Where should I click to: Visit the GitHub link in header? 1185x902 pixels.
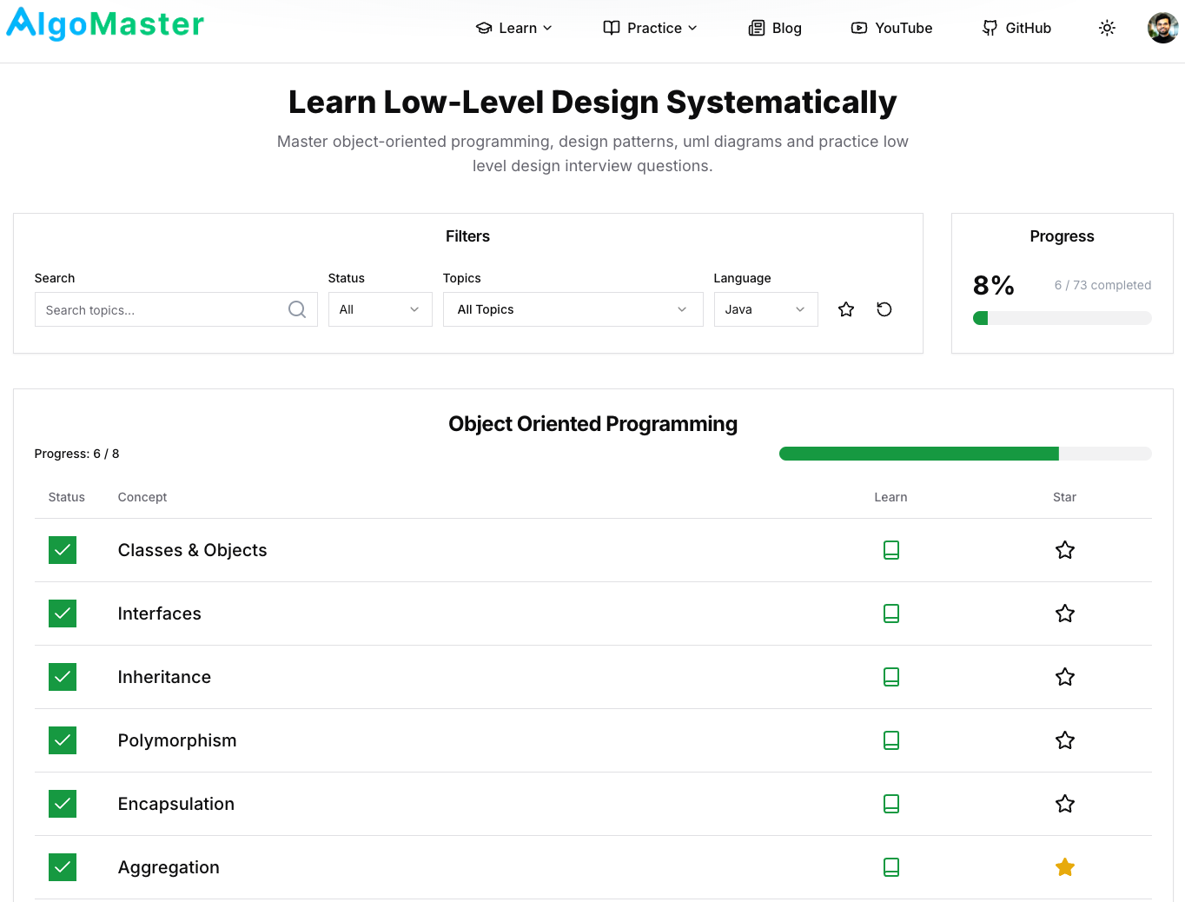1016,28
